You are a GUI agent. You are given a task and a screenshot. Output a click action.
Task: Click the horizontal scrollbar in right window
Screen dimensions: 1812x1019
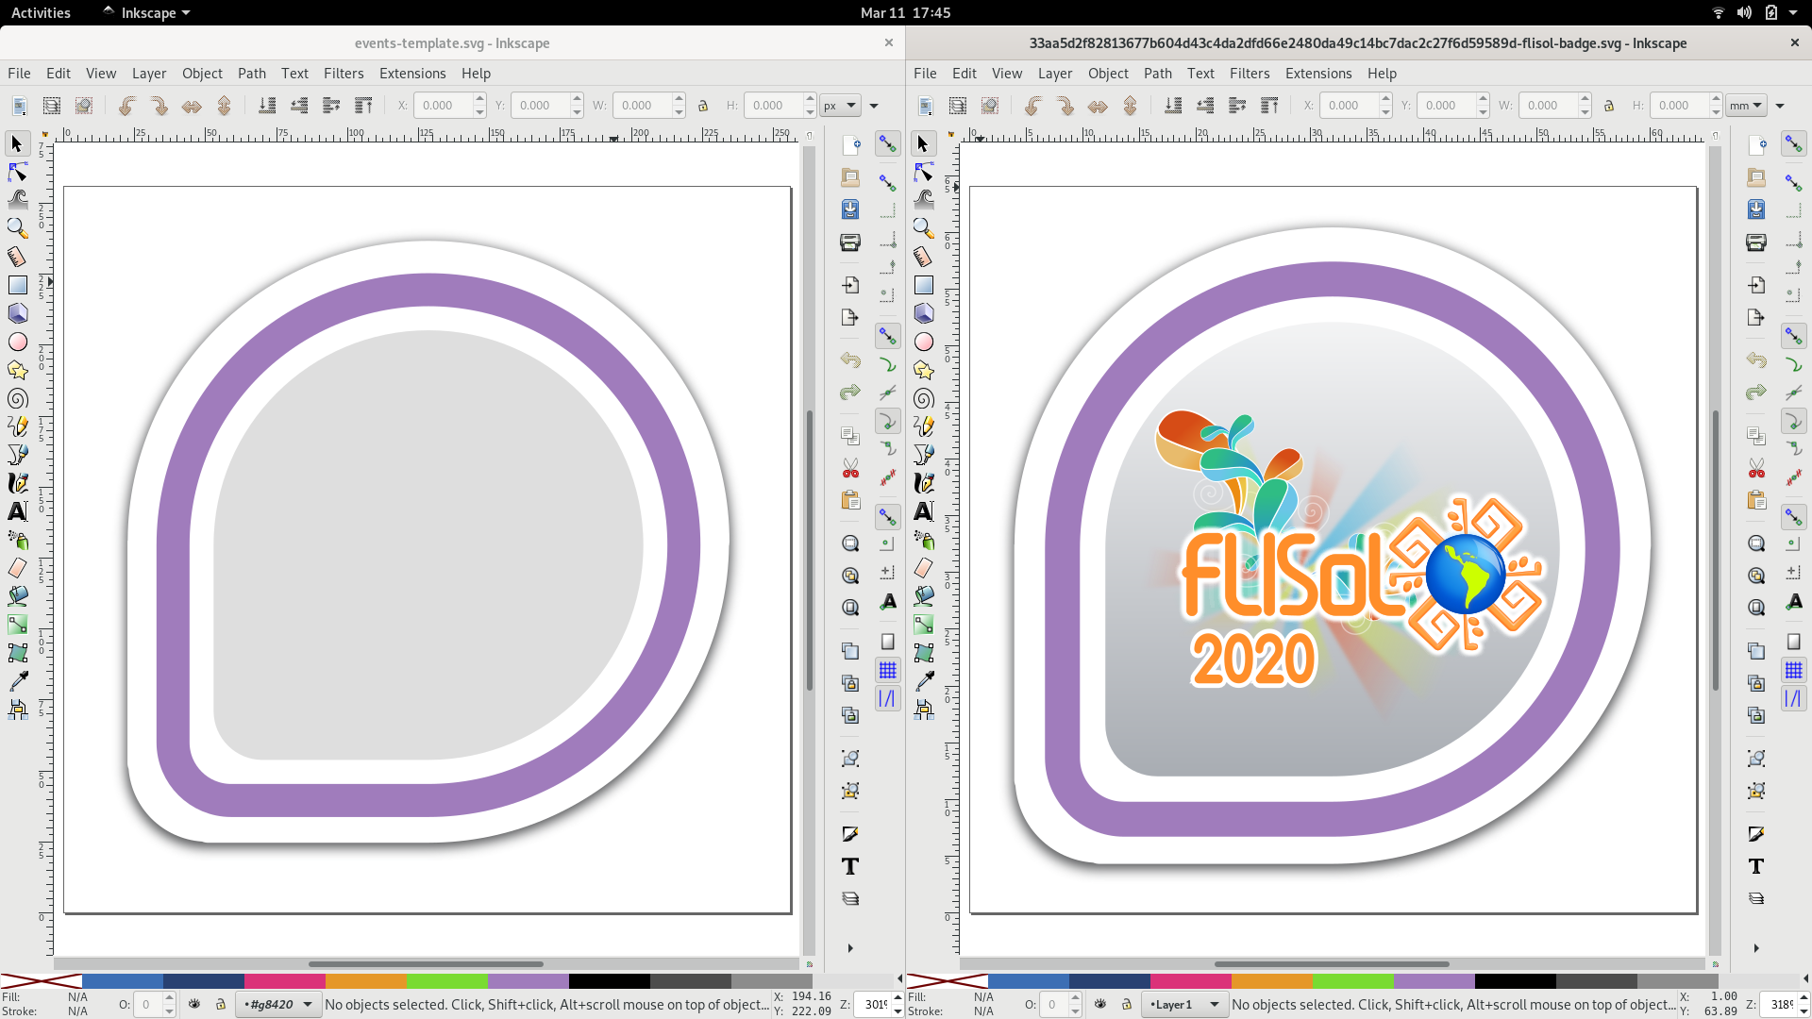click(1332, 964)
